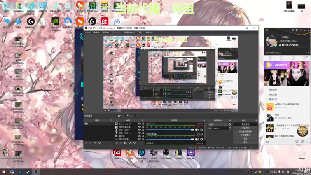Viewport: 311px width, 175px height.
Task: Toggle visibility of display capture source
Action: [140, 139]
